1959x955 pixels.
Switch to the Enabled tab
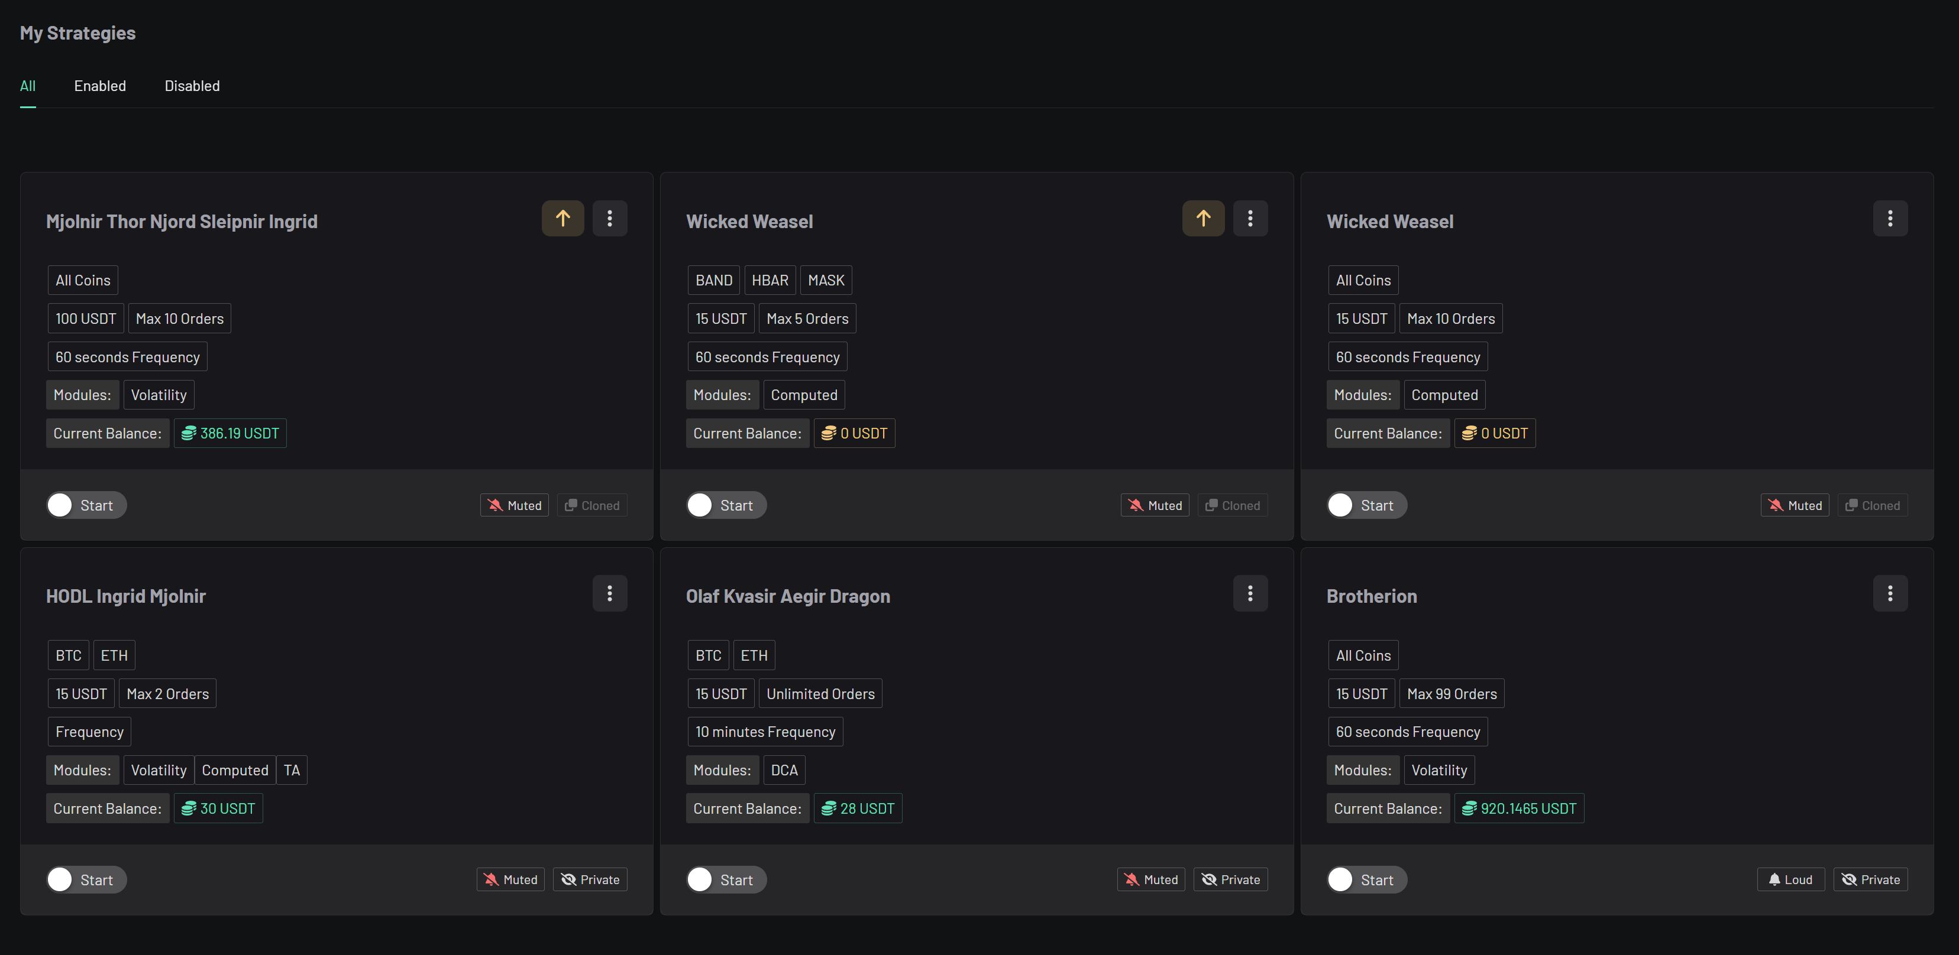tap(99, 86)
